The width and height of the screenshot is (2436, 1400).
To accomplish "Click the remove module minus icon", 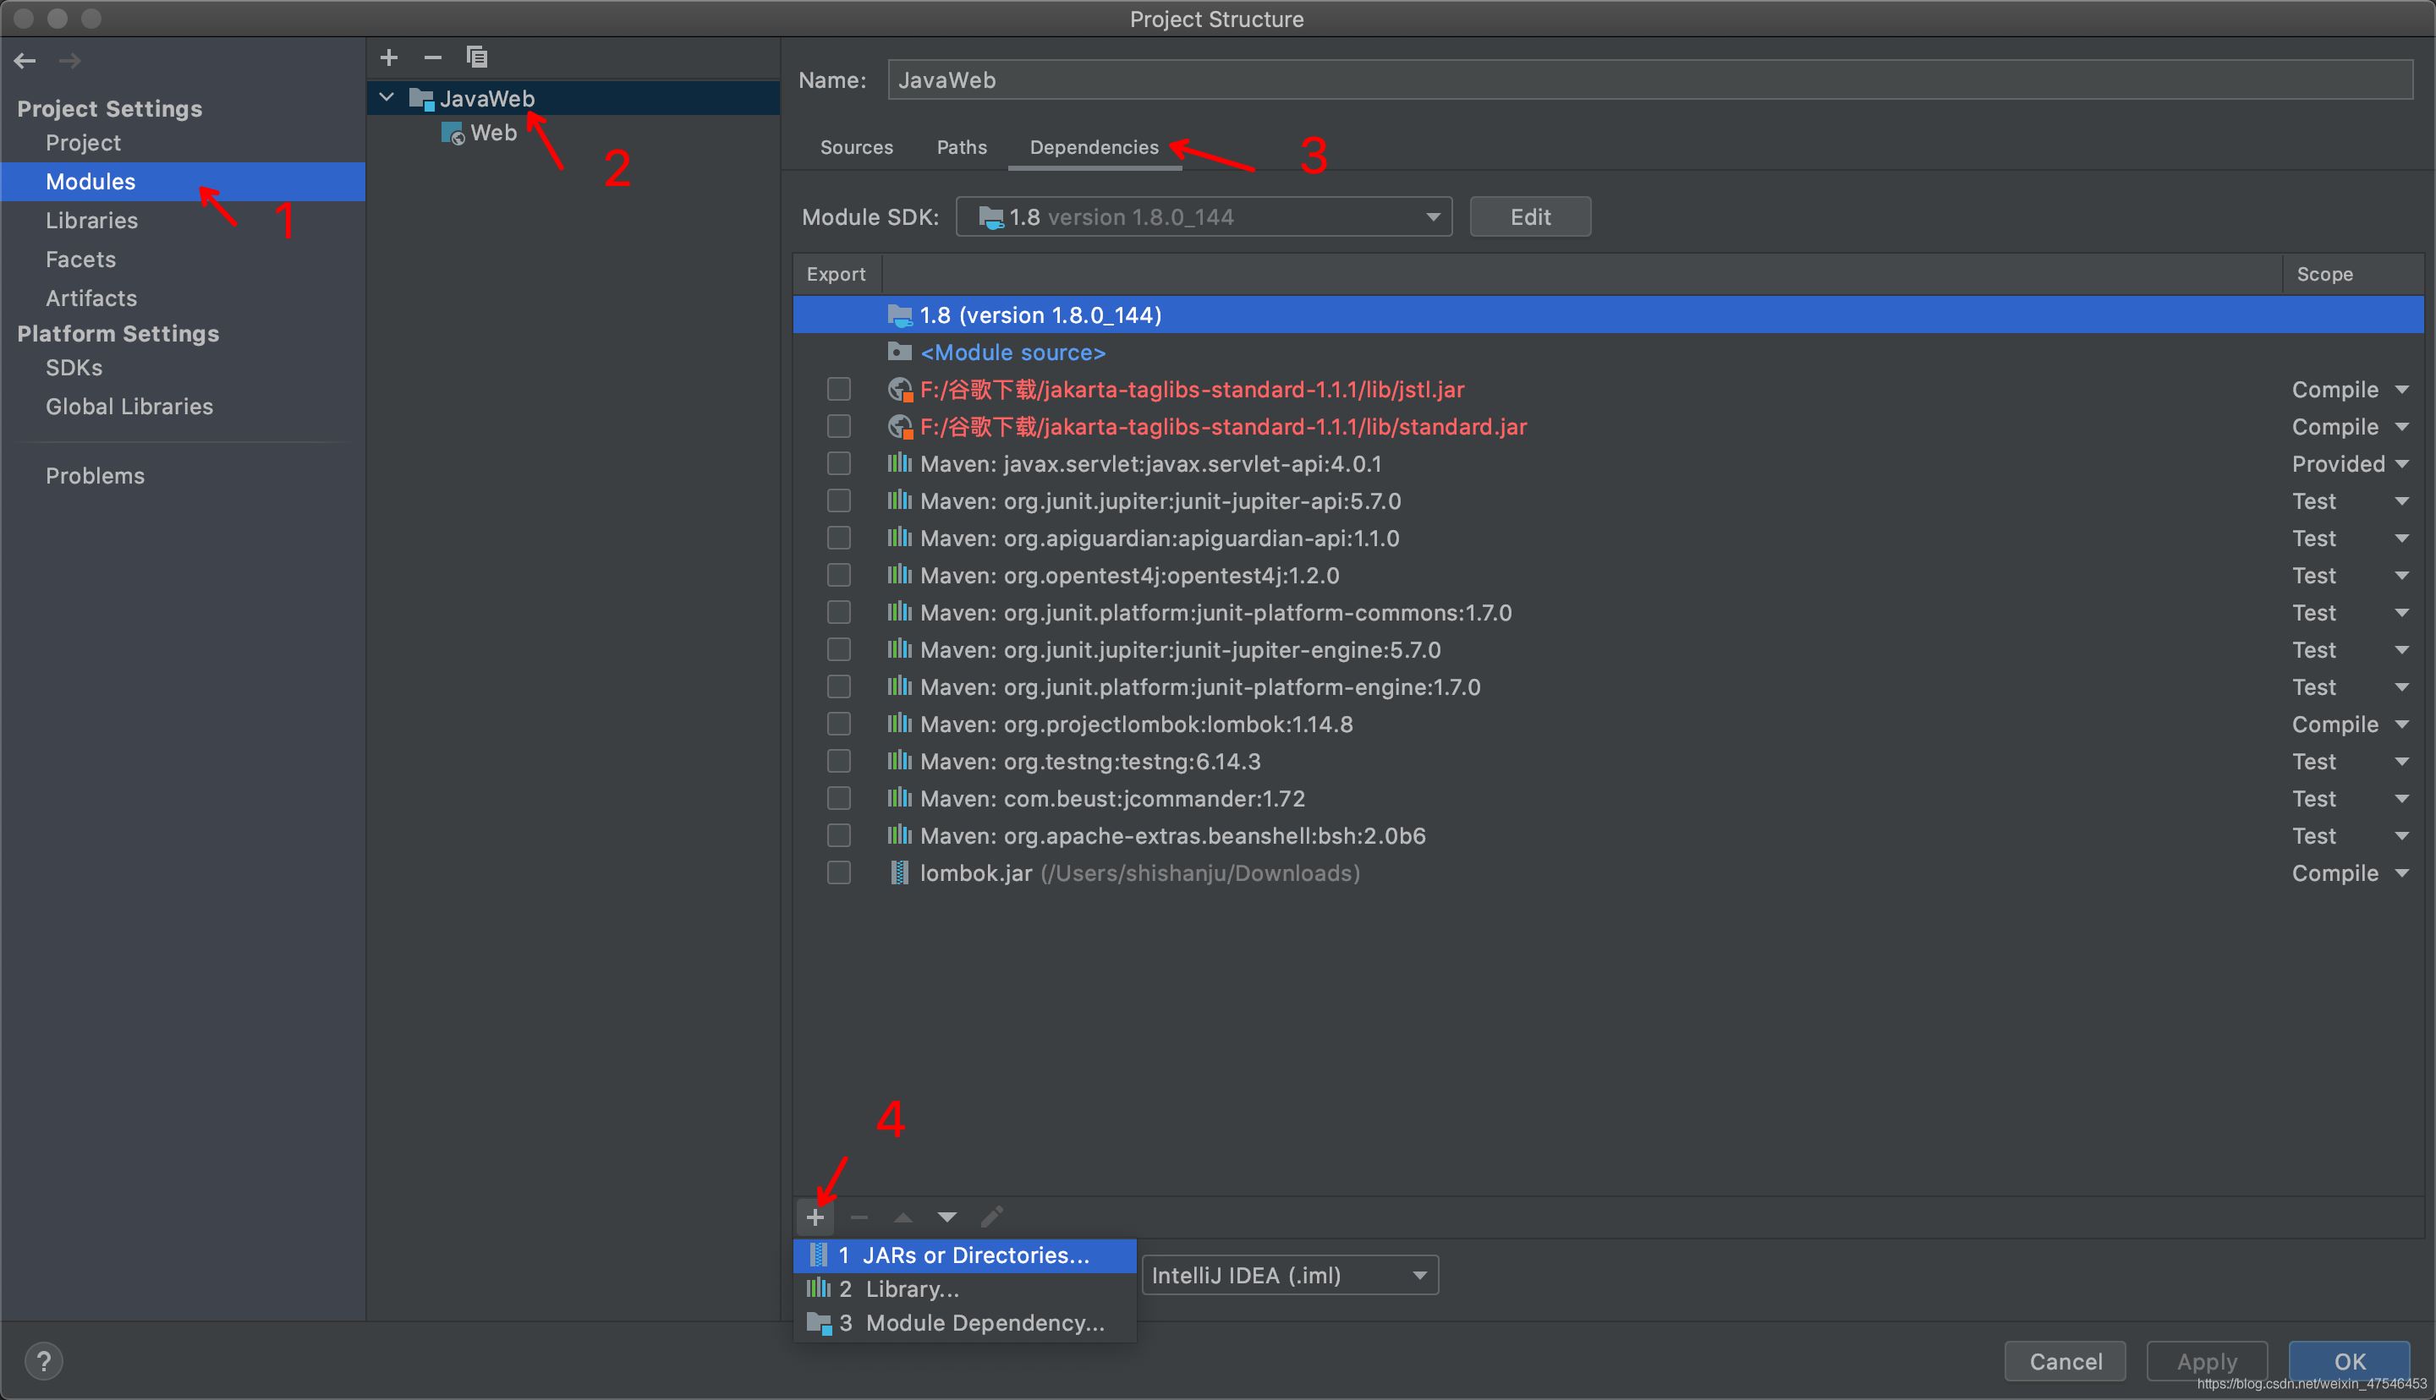I will click(x=432, y=57).
